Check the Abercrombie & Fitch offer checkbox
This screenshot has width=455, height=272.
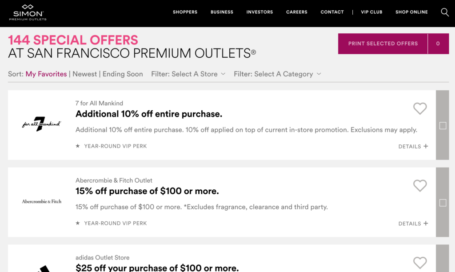(443, 203)
